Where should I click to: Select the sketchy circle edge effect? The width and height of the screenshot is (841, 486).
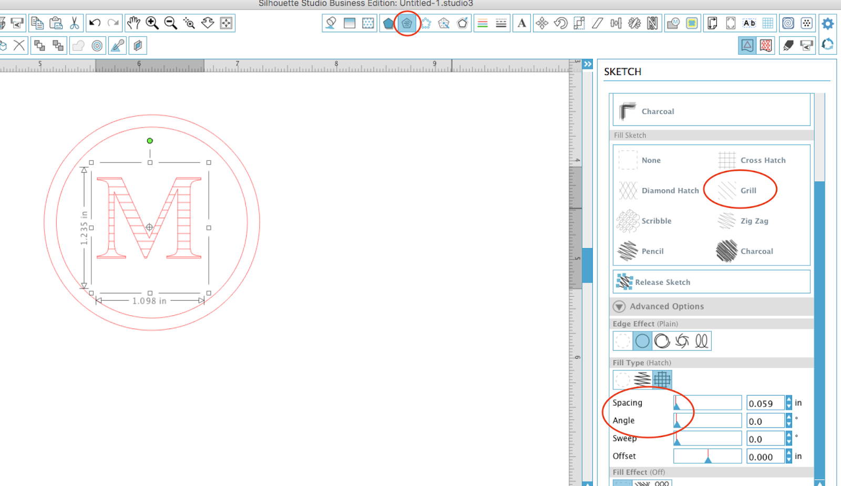click(x=662, y=341)
